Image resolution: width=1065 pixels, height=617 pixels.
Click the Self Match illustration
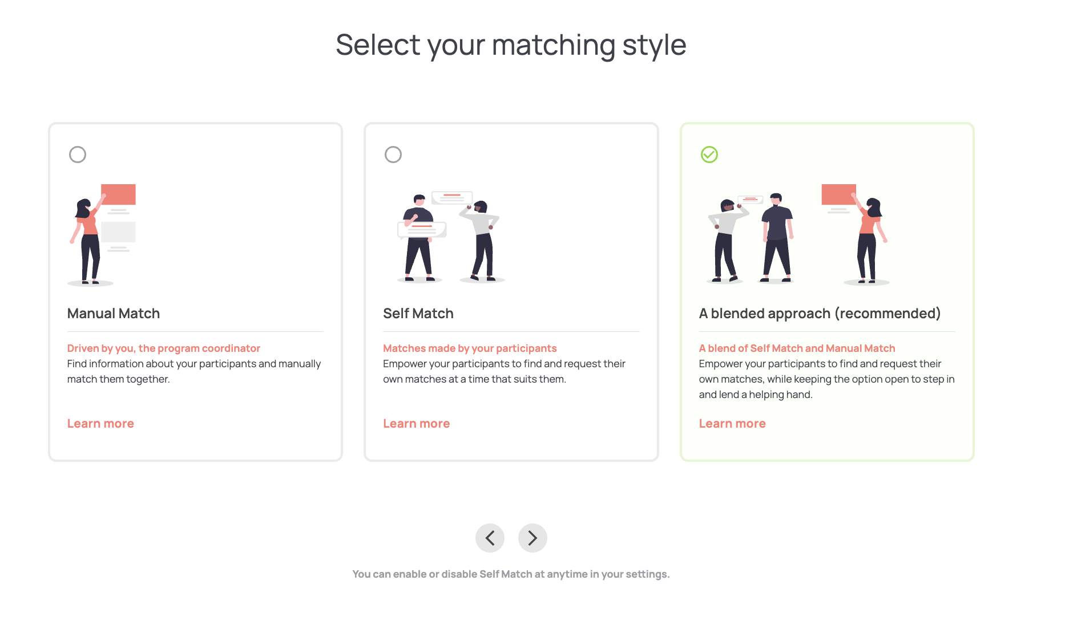tap(450, 237)
